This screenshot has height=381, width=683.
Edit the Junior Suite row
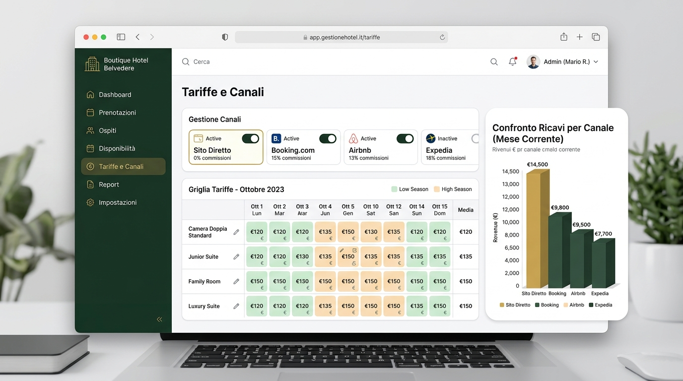click(x=236, y=257)
